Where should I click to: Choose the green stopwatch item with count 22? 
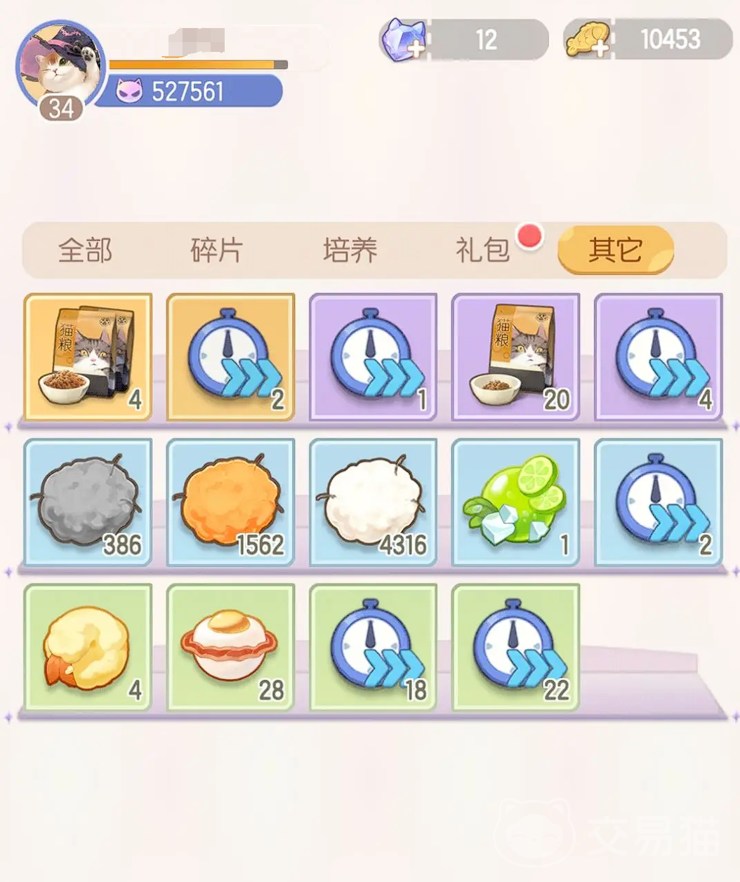[x=515, y=648]
